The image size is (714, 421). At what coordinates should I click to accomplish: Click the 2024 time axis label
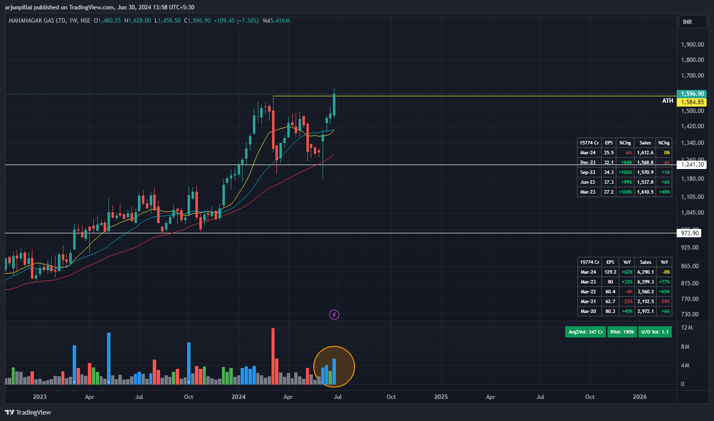(238, 397)
